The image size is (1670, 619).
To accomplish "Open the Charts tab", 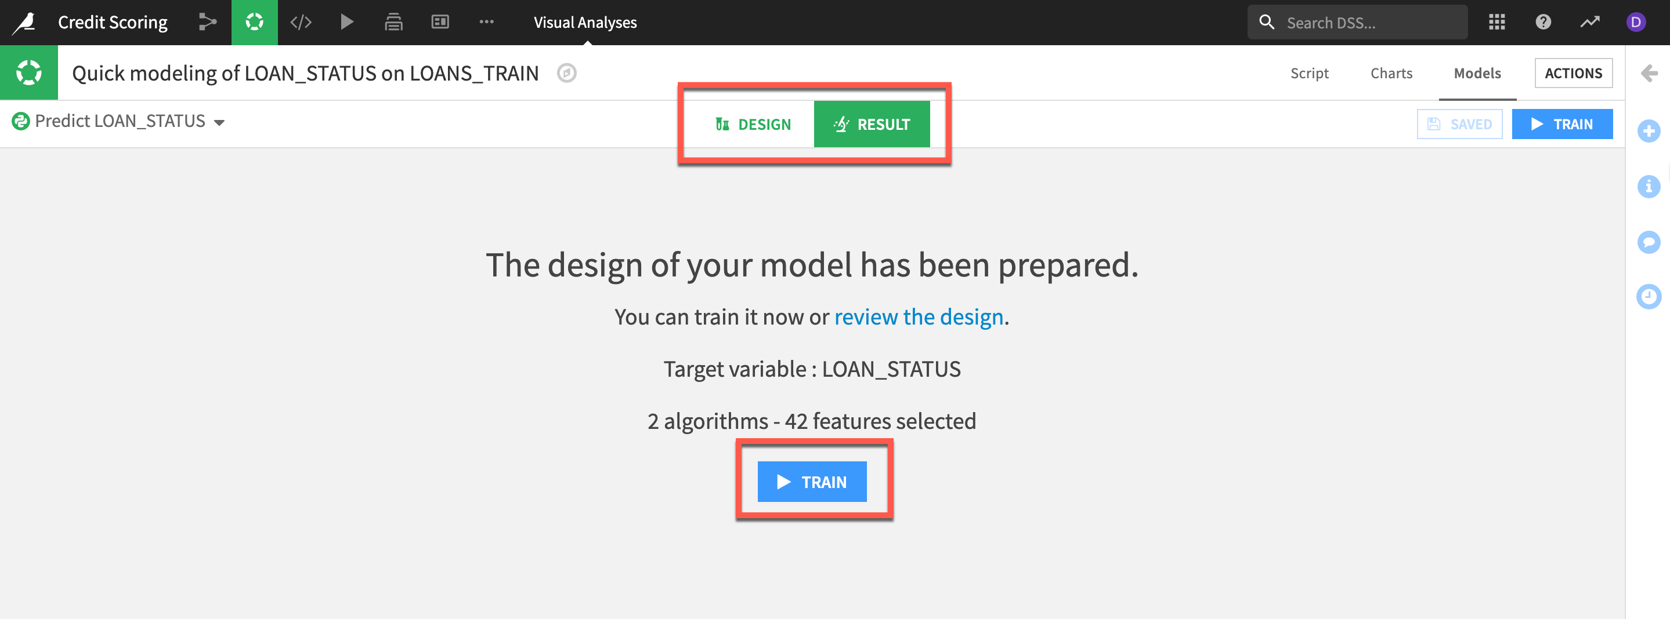I will point(1390,73).
